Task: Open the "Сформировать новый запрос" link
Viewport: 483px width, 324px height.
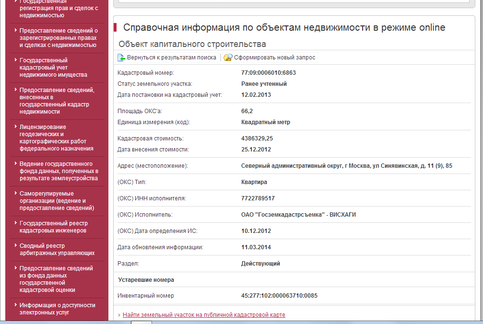Action: pyautogui.click(x=274, y=58)
